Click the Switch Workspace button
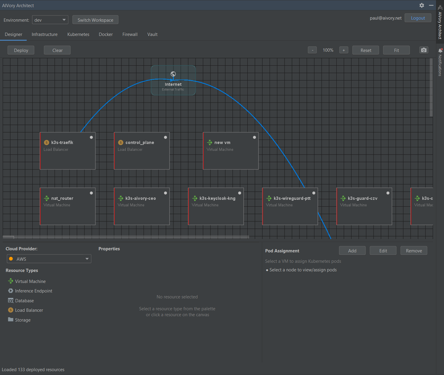Screen dimensions: 444x375 tap(96, 20)
